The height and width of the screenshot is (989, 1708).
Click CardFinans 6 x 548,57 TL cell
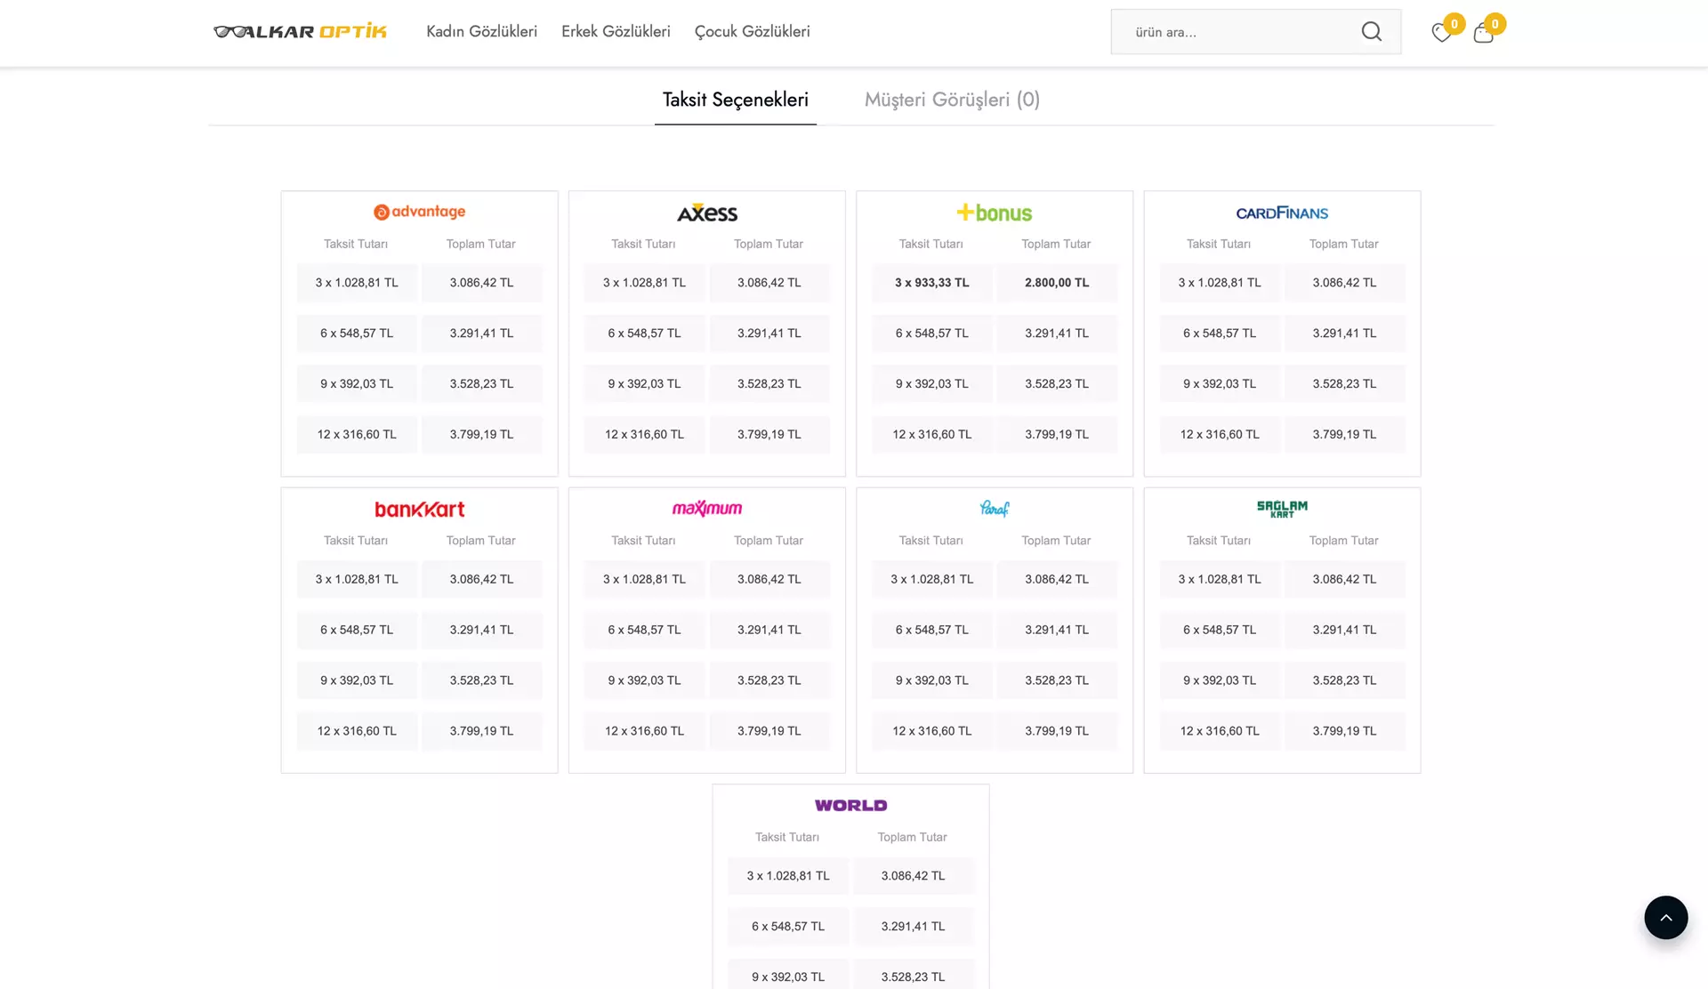pos(1220,334)
